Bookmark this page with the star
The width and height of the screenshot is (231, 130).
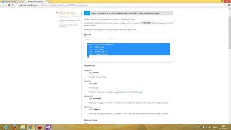tap(225, 5)
